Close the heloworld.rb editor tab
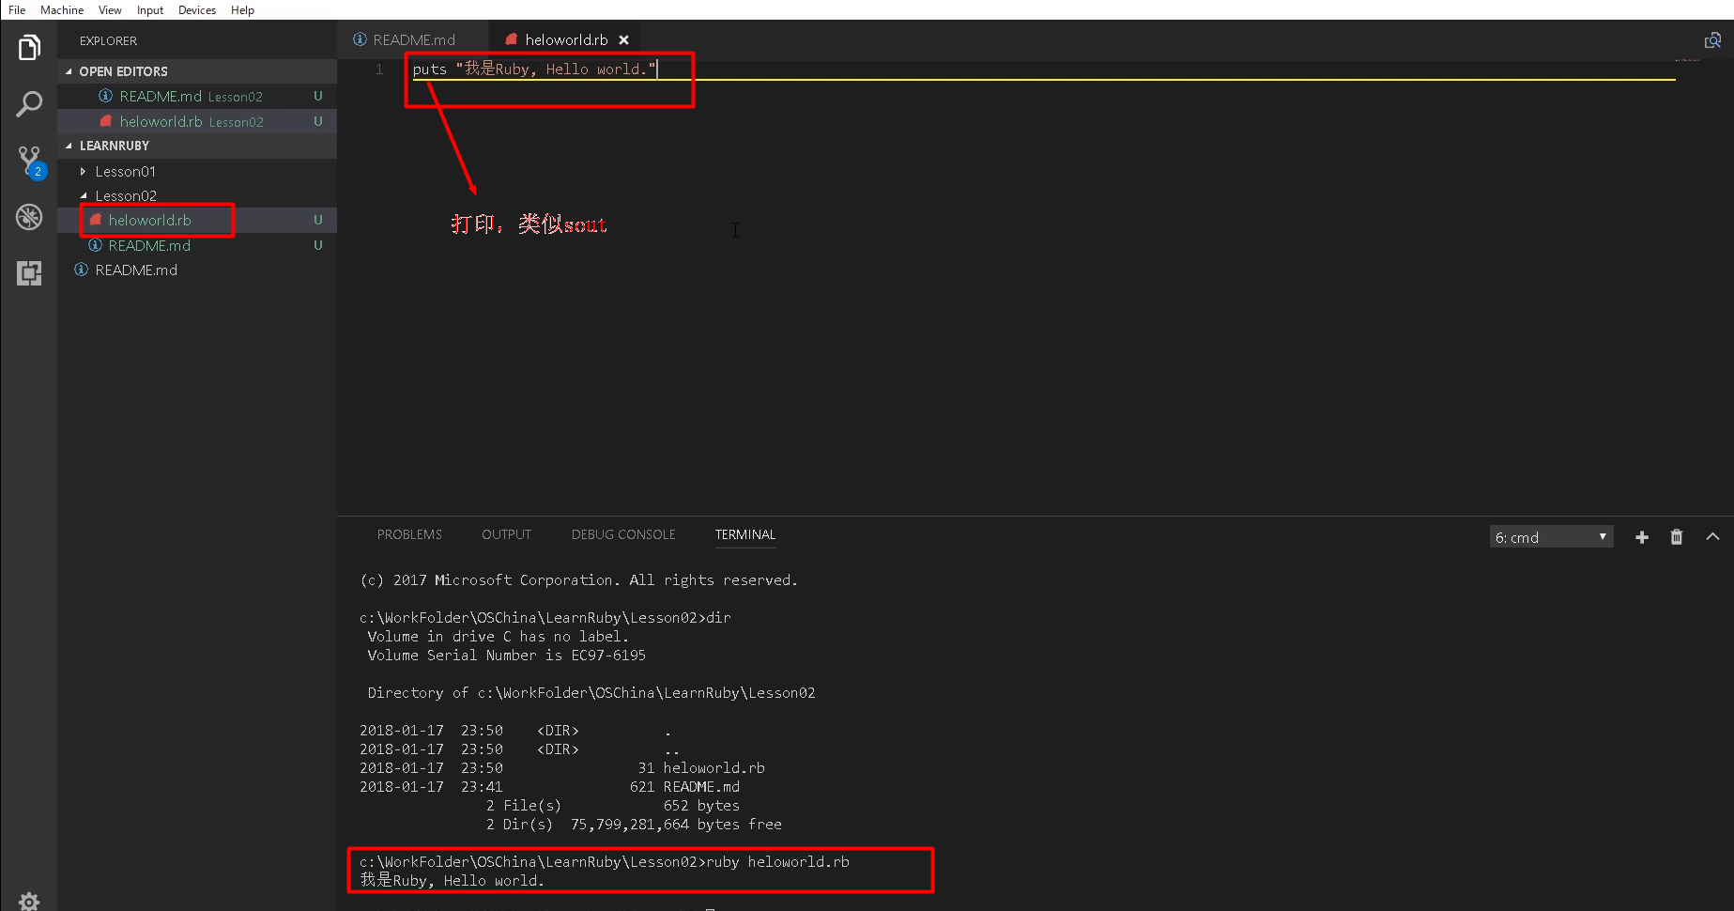The width and height of the screenshot is (1734, 911). pos(623,40)
